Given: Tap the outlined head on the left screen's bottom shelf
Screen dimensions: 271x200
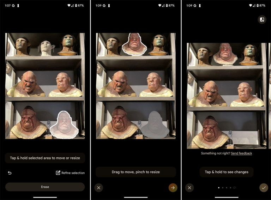Looking at the screenshot, I should [64, 125].
